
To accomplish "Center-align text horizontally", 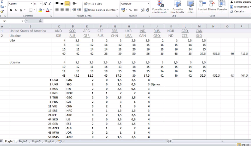I will 62,10.
